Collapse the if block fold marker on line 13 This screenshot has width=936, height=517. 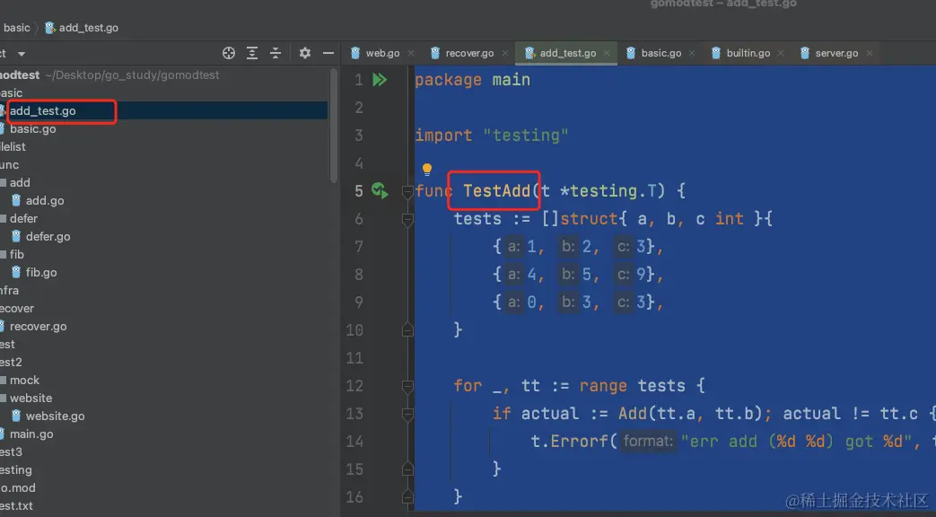click(407, 415)
